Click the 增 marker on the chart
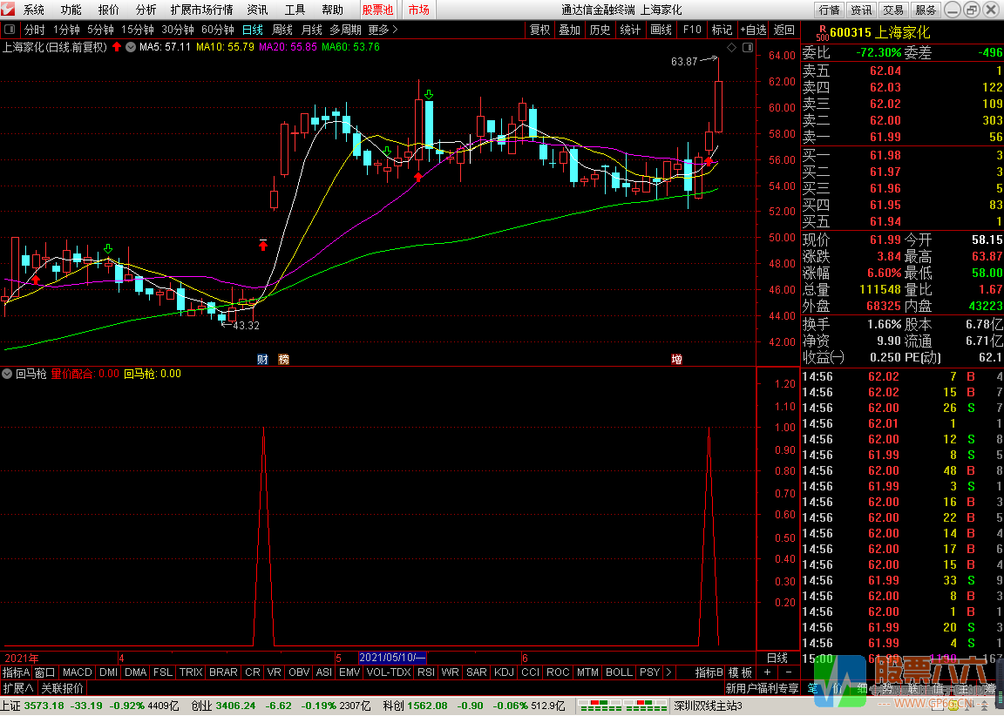The height and width of the screenshot is (716, 1004). (x=677, y=360)
